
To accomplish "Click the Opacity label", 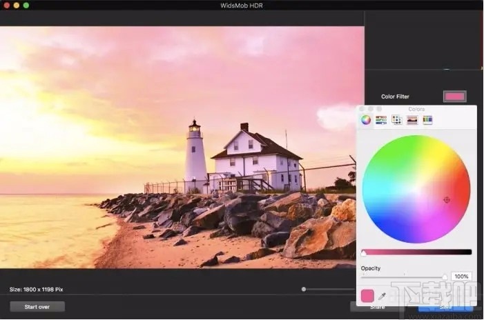I will [x=371, y=268].
